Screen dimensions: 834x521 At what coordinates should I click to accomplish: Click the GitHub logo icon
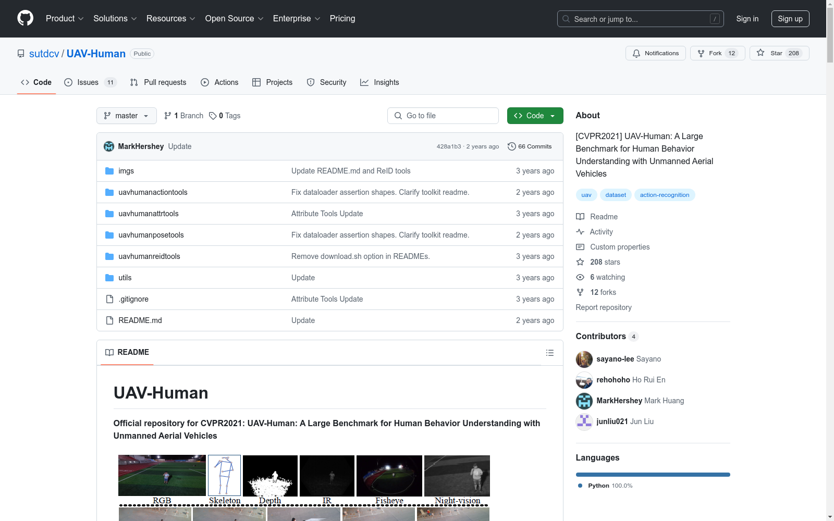click(x=25, y=18)
